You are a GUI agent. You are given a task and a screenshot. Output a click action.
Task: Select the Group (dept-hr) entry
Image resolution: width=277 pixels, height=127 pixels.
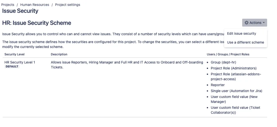point(223,62)
